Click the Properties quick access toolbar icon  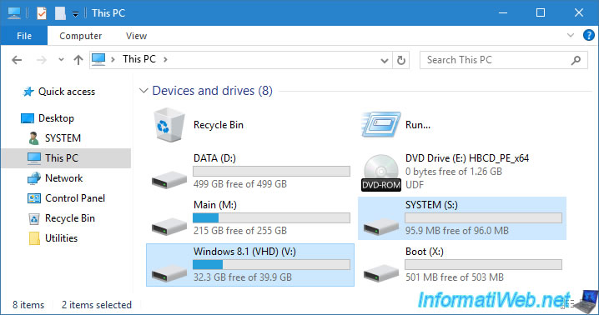(41, 13)
